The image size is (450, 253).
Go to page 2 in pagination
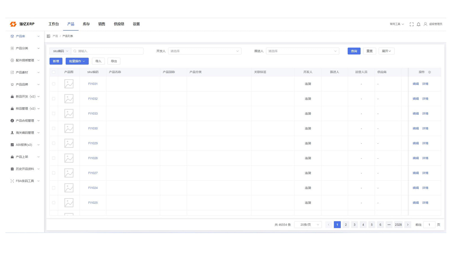(x=346, y=225)
